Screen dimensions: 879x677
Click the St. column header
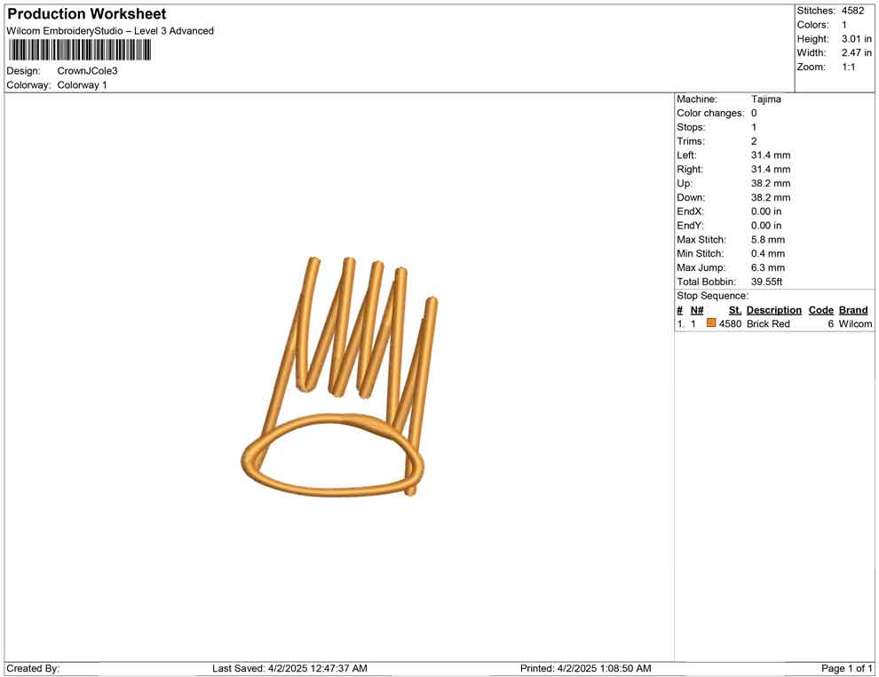pyautogui.click(x=734, y=310)
